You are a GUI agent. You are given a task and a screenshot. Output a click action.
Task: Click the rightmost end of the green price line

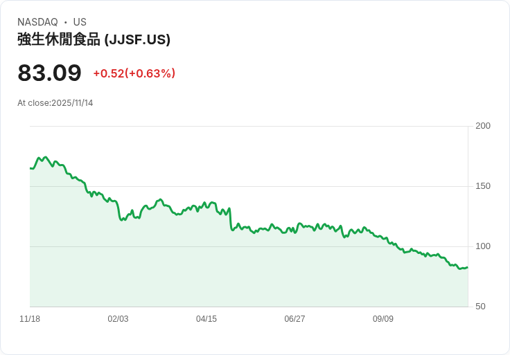[x=467, y=267]
